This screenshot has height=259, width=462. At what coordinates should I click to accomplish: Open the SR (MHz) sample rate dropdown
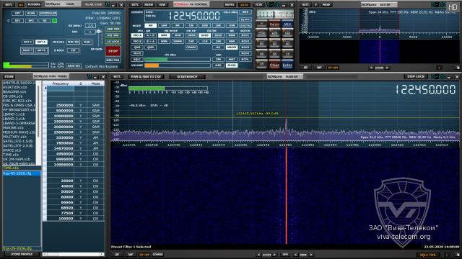(x=91, y=26)
